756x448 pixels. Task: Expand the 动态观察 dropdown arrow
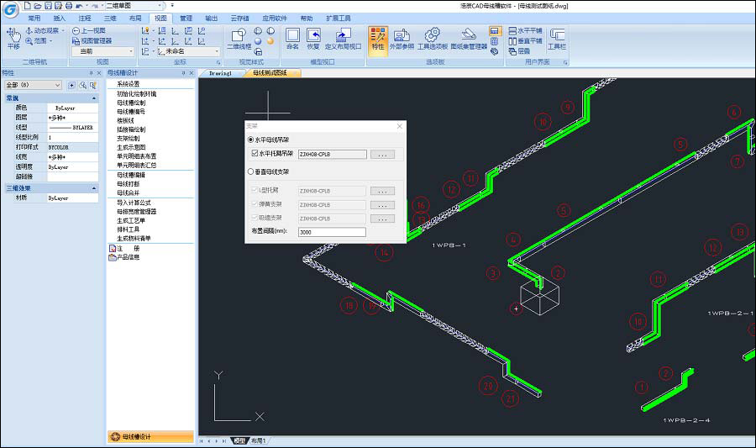click(63, 30)
